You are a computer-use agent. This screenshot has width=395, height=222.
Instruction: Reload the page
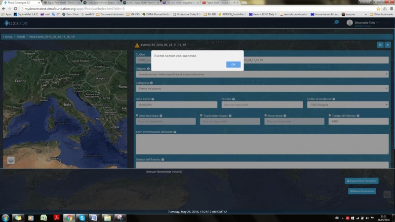point(15,8)
